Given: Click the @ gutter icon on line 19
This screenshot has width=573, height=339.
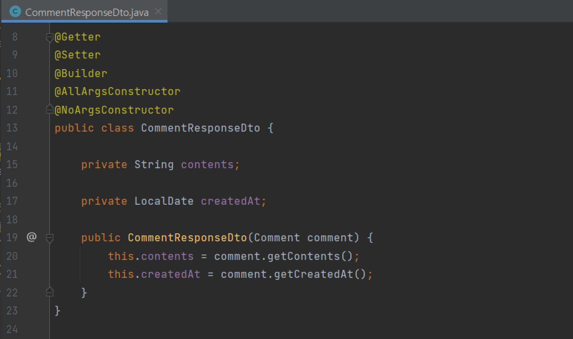Looking at the screenshot, I should click(x=32, y=237).
